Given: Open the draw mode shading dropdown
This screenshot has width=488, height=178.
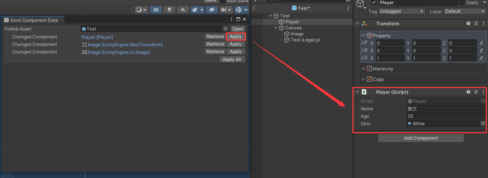Looking at the screenshot, I should (142, 10).
